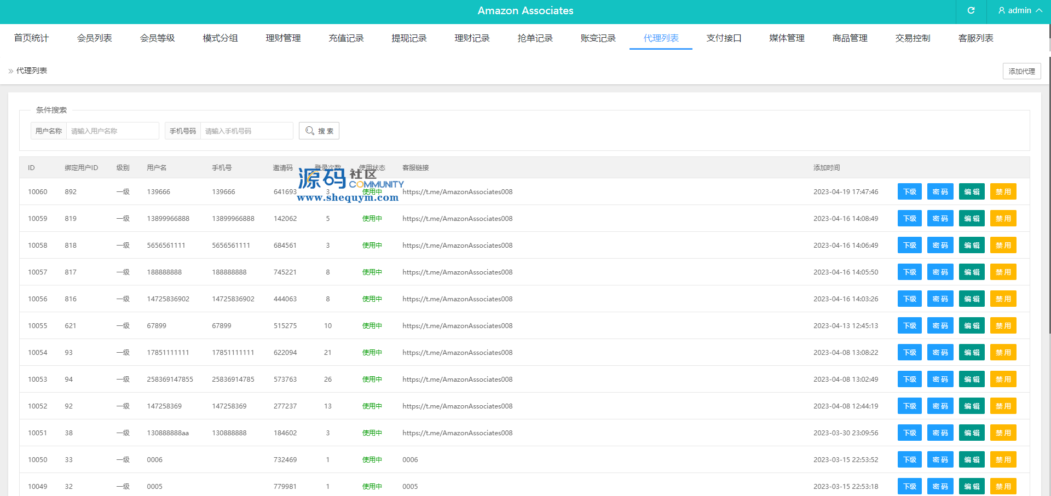Click 下级 for agent ID 10057

[910, 272]
